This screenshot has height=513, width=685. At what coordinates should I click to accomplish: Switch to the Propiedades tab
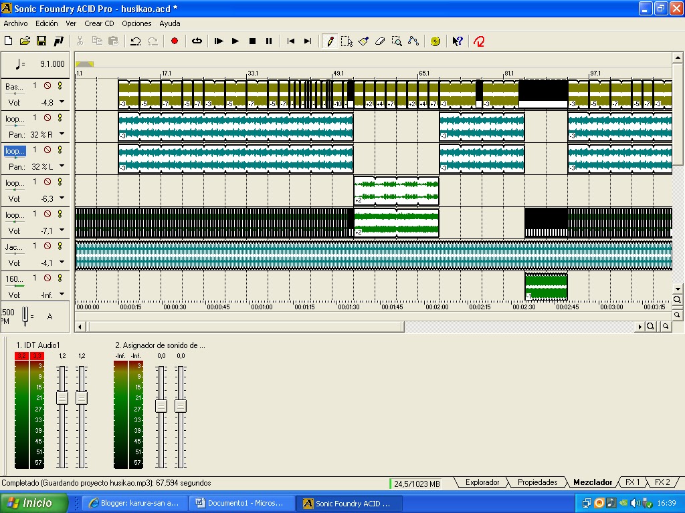coord(537,482)
